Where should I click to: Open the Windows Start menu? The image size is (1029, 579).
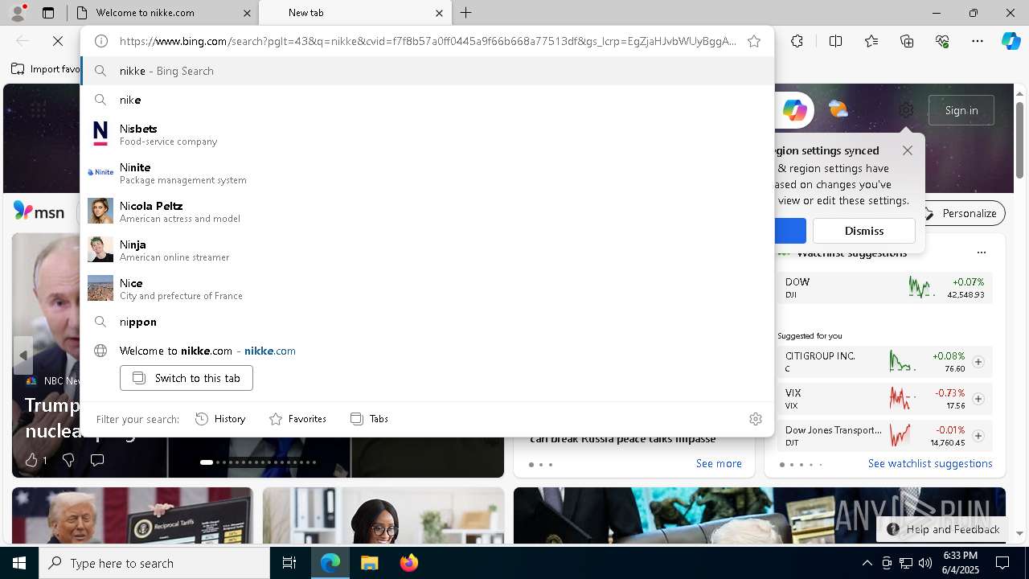(19, 563)
